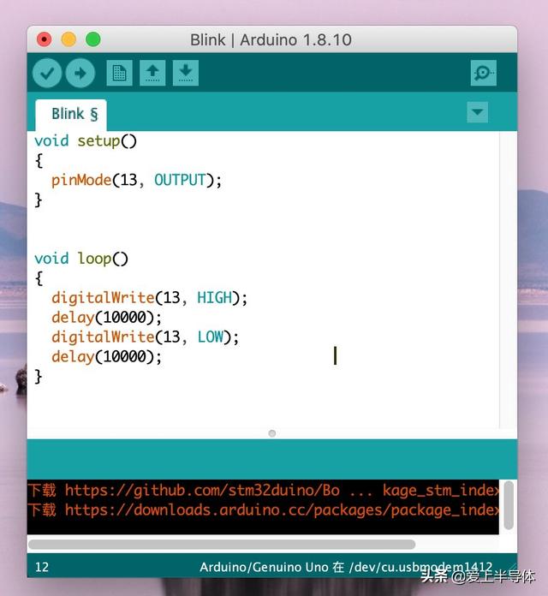Click the github.com/stm32duino console line
Viewport: 548px width, 596px height.
point(263,491)
